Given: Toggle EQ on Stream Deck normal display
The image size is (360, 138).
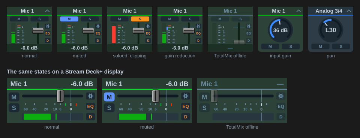Looking at the screenshot, I should [90, 106].
